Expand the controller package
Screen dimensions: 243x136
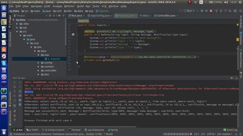[x=38, y=71]
